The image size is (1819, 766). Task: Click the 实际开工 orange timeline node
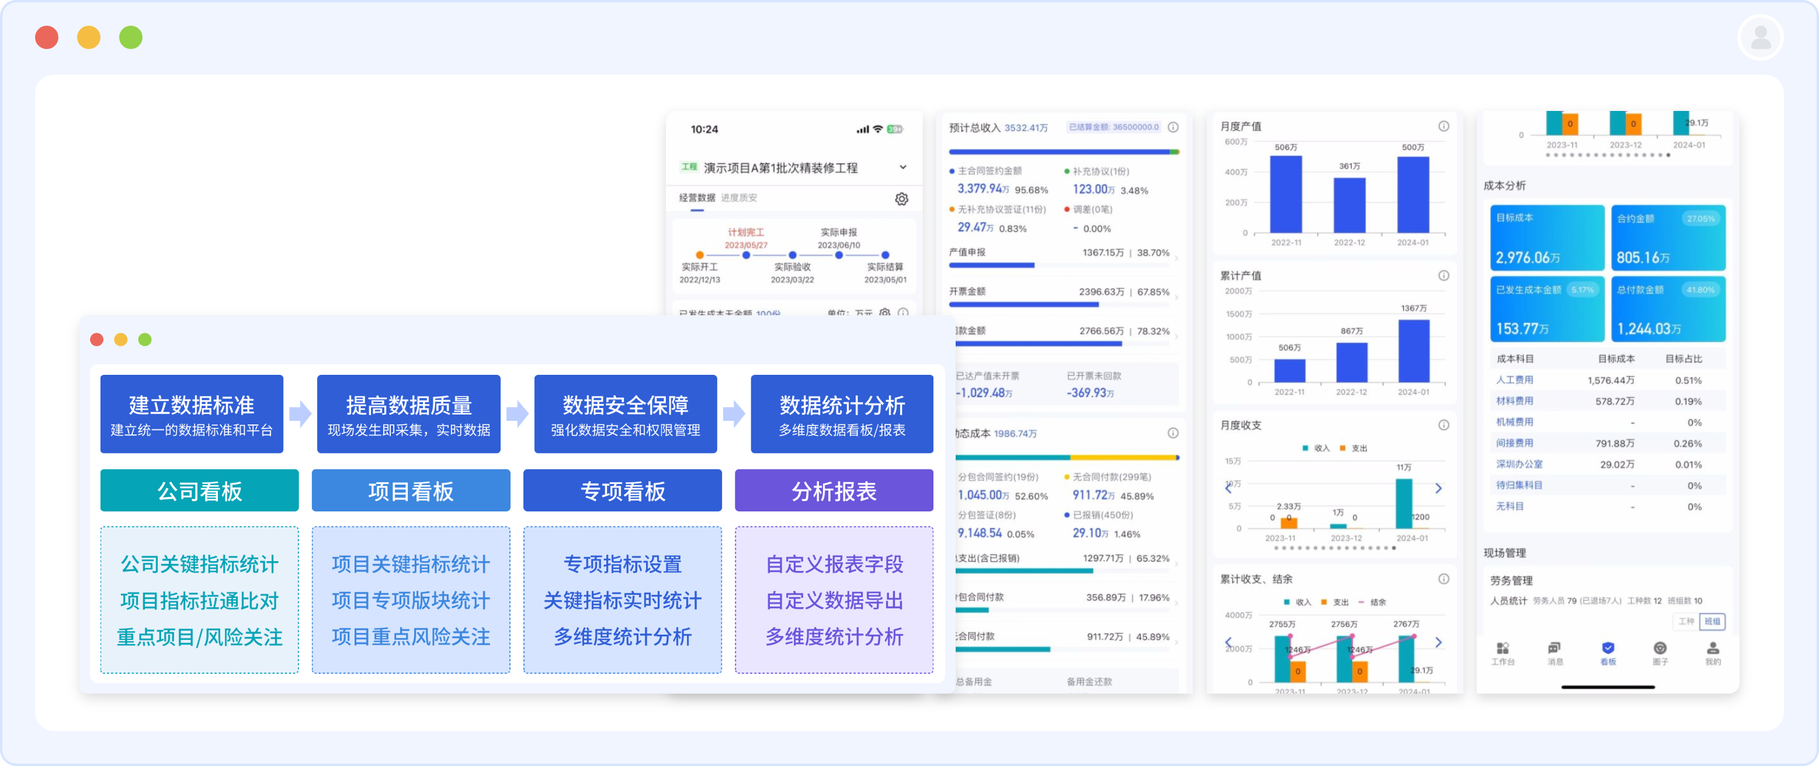click(x=699, y=255)
